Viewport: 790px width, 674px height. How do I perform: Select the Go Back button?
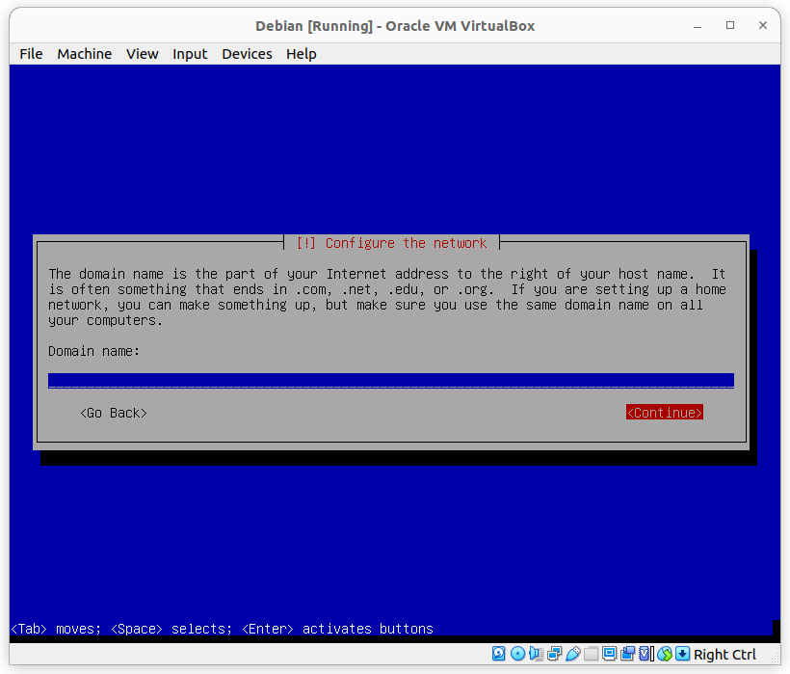[113, 413]
